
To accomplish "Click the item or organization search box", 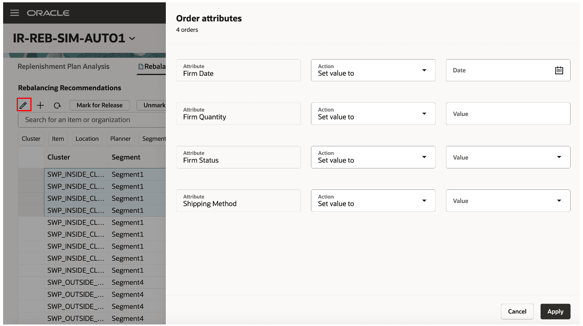I will 93,120.
